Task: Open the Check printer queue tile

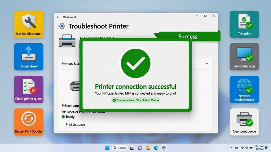Action: pyautogui.click(x=29, y=89)
